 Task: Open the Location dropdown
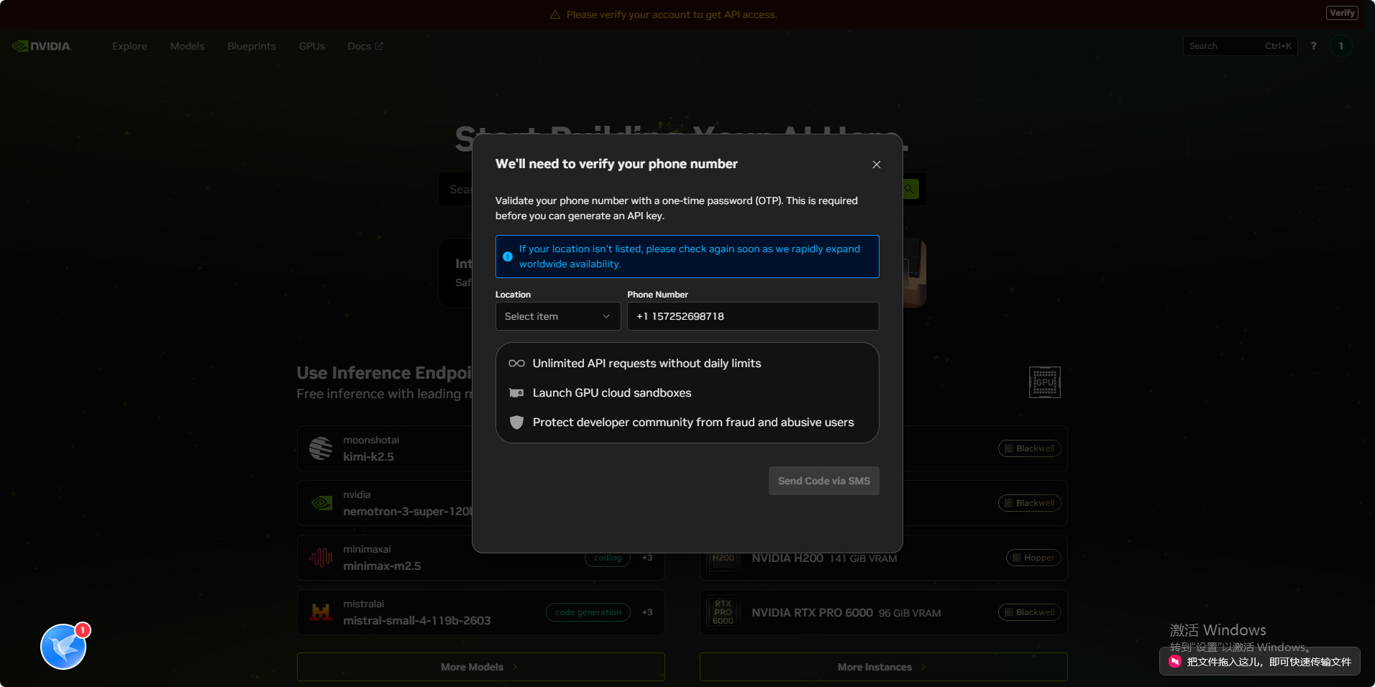pos(557,316)
